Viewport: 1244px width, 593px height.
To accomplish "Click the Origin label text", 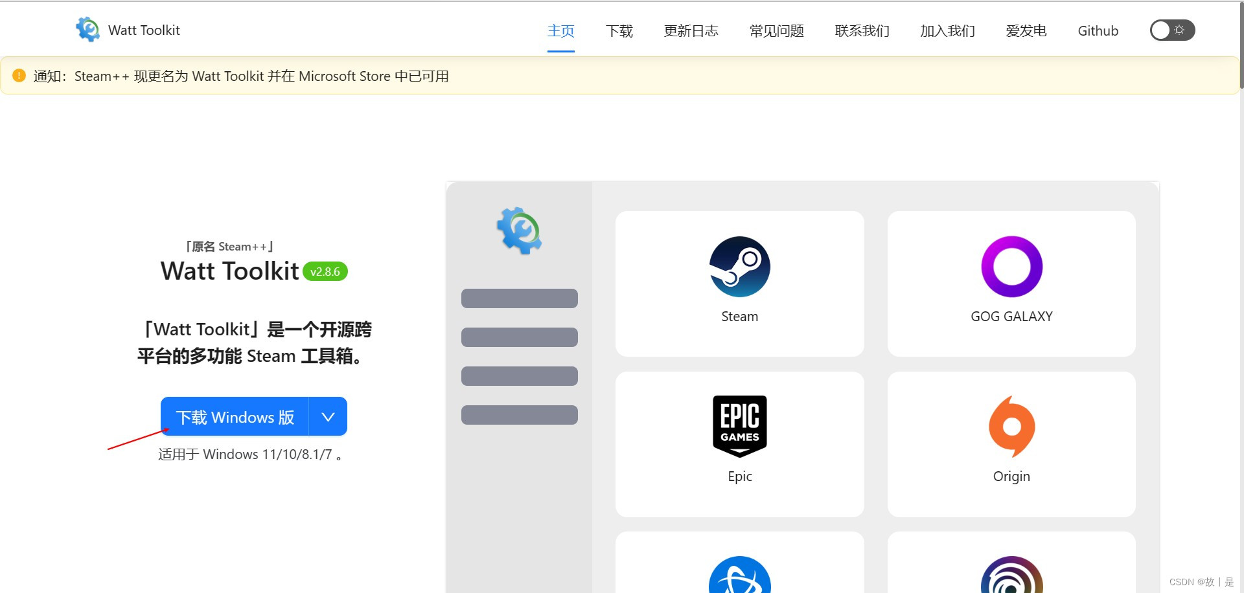I will pos(1011,476).
